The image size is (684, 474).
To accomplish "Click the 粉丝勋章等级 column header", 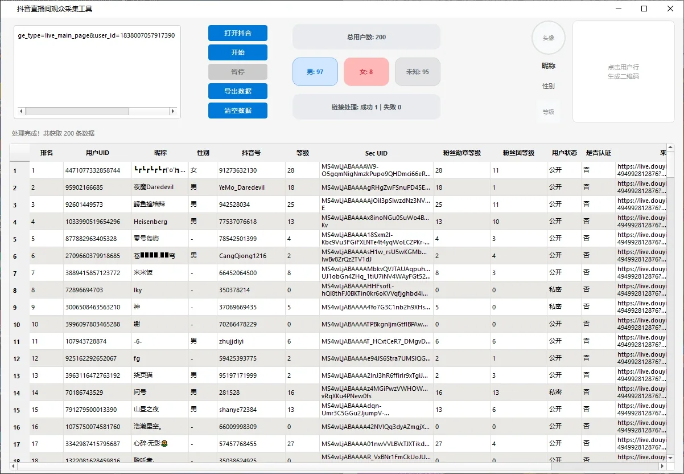I will coord(462,153).
